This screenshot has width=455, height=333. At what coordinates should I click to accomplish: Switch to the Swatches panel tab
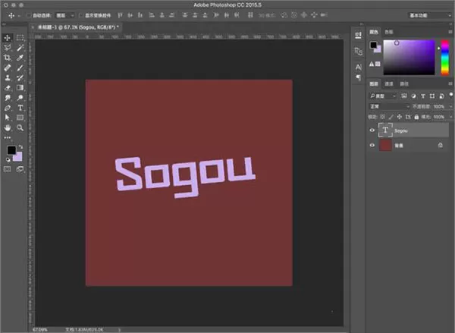[388, 32]
